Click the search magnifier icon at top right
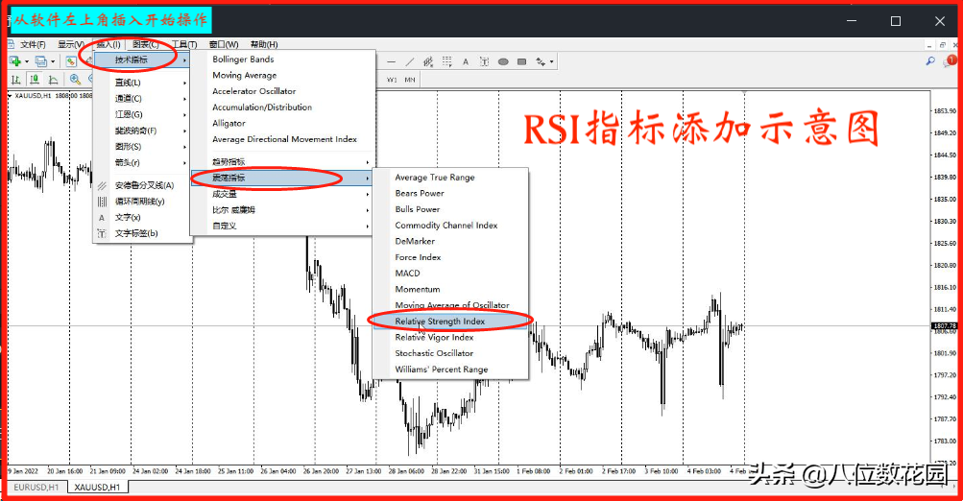The width and height of the screenshot is (963, 501). click(x=930, y=60)
